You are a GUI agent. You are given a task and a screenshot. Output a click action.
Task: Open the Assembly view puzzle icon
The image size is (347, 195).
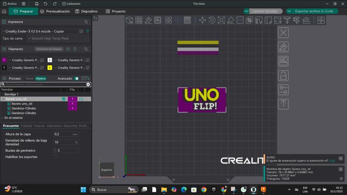coord(321,20)
